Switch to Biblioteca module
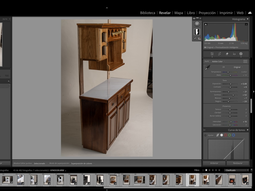Viewport: 255px width, 191px height. click(148, 13)
